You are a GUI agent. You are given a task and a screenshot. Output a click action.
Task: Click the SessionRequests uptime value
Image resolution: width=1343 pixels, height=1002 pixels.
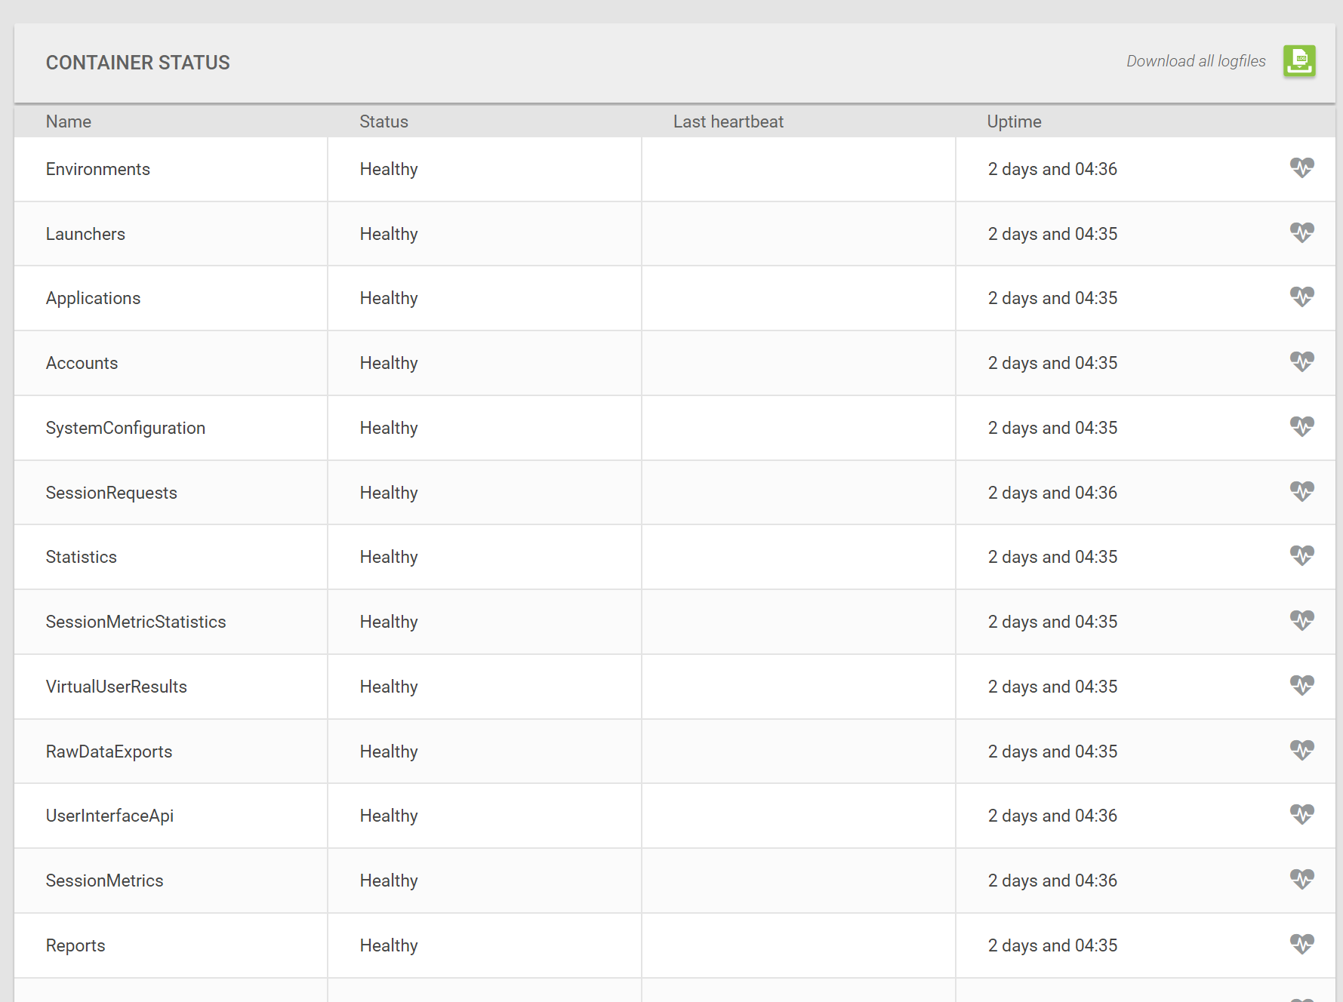[1052, 493]
